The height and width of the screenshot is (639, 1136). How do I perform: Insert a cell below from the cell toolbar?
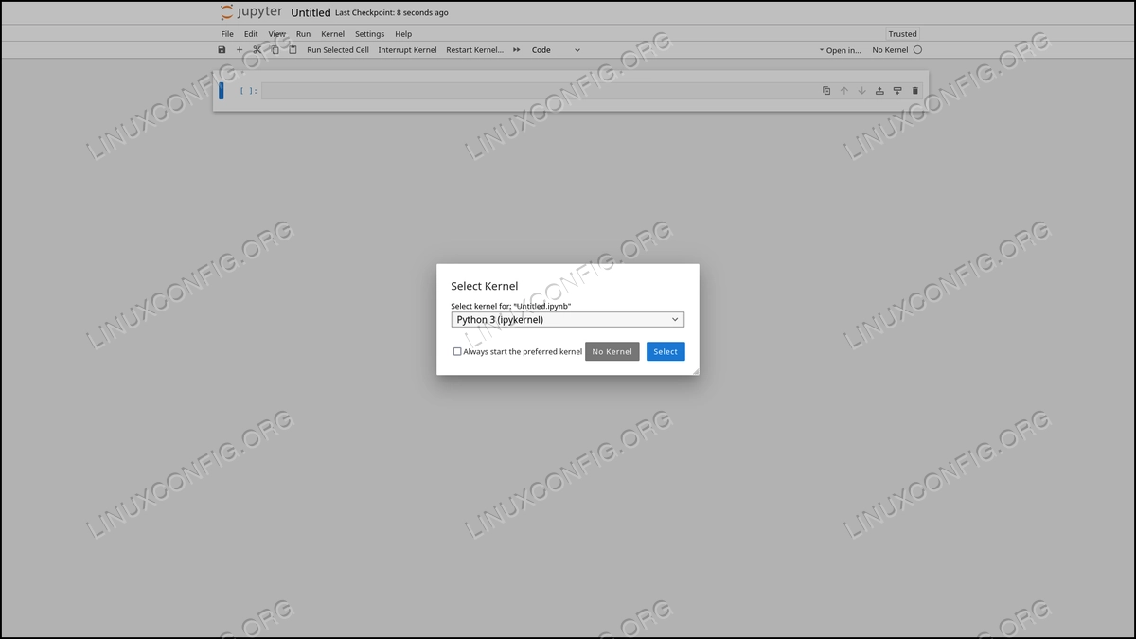pos(897,91)
